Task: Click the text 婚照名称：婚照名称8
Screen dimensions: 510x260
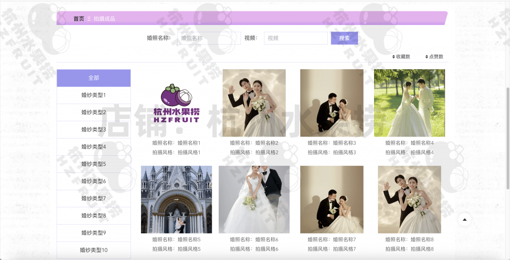Action: [409, 240]
